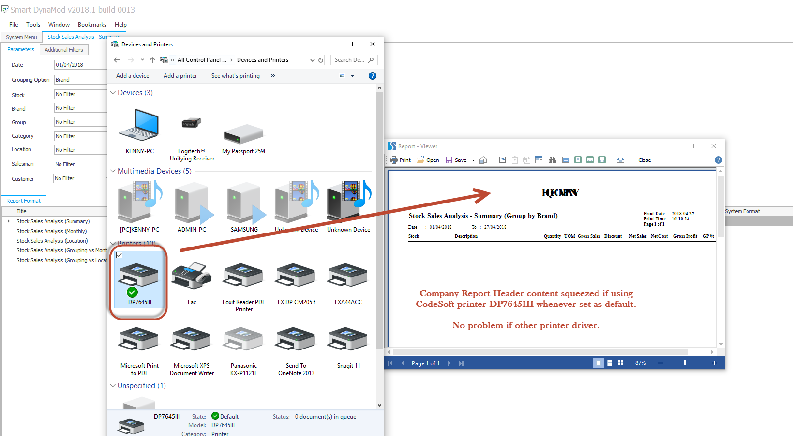
Task: Toggle multiple pages grid view
Action: coord(620,363)
